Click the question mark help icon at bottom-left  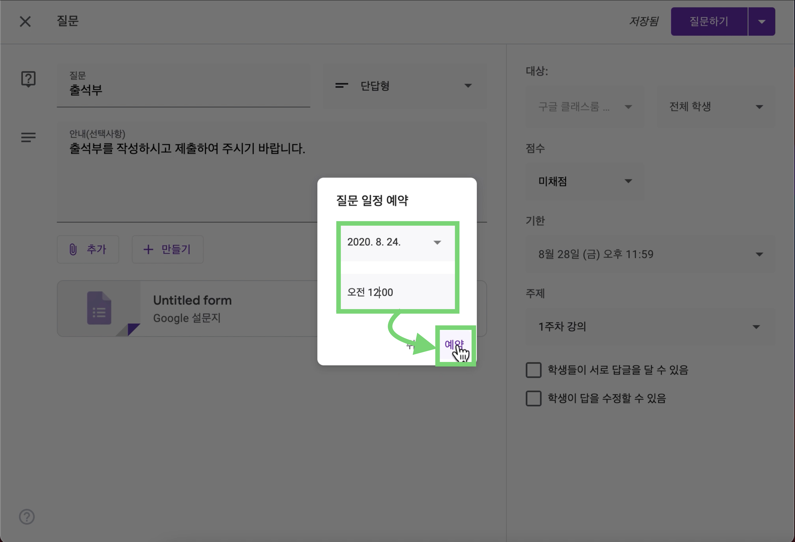pos(27,516)
